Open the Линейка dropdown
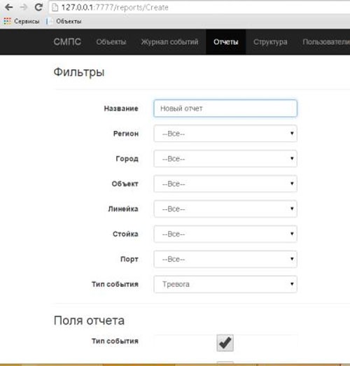350x366 pixels. [225, 209]
